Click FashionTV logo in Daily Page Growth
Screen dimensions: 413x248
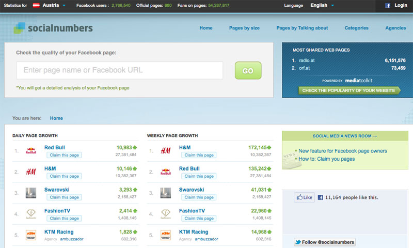(x=31, y=214)
